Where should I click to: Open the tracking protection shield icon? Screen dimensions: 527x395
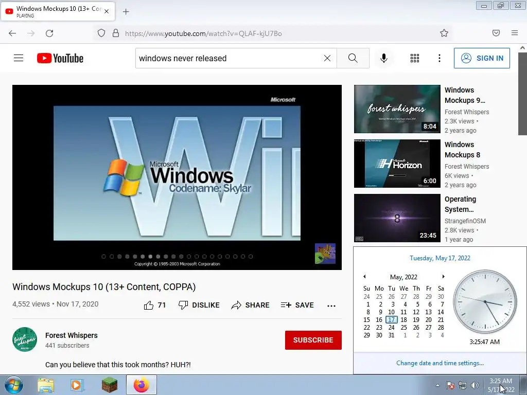101,33
